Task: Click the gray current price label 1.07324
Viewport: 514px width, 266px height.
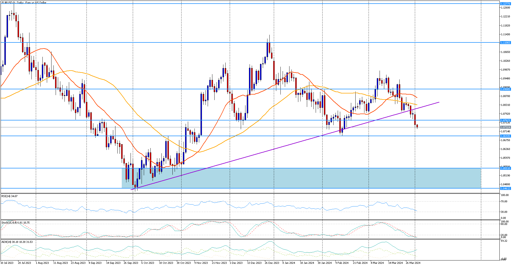Action: [x=505, y=127]
